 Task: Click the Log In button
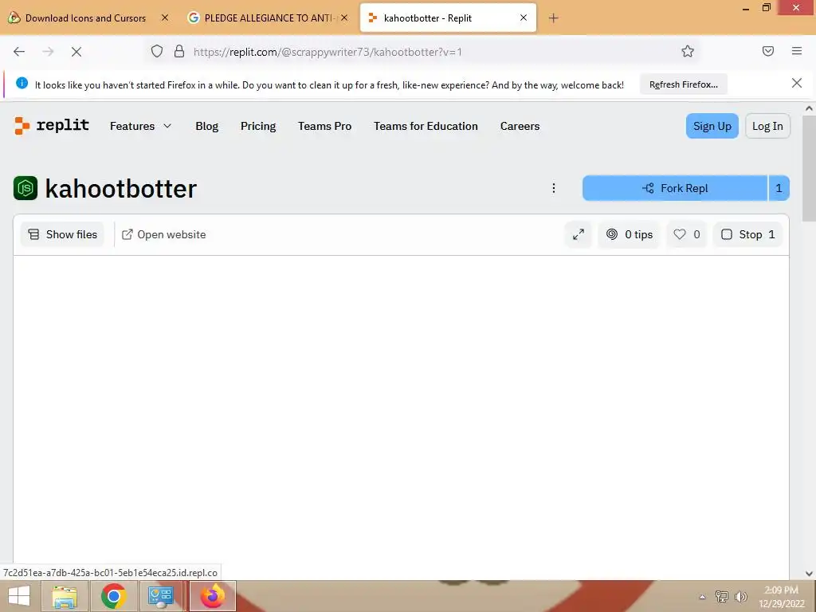[767, 126]
